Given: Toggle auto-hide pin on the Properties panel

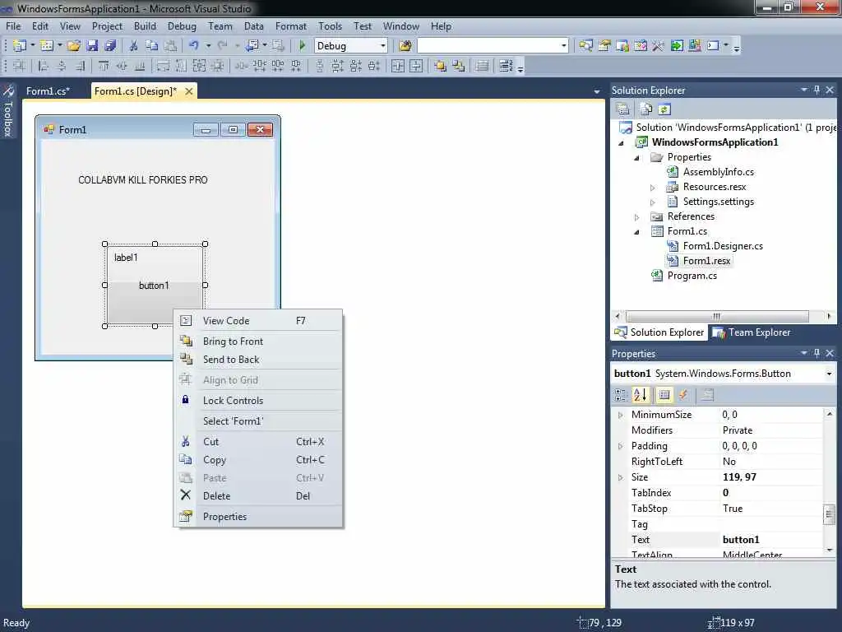Looking at the screenshot, I should point(817,353).
